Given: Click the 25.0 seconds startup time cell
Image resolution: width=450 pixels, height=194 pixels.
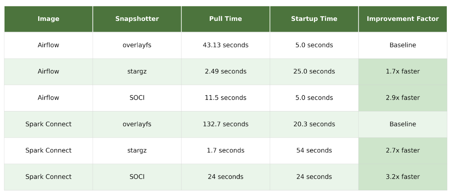Looking at the screenshot, I should (314, 71).
